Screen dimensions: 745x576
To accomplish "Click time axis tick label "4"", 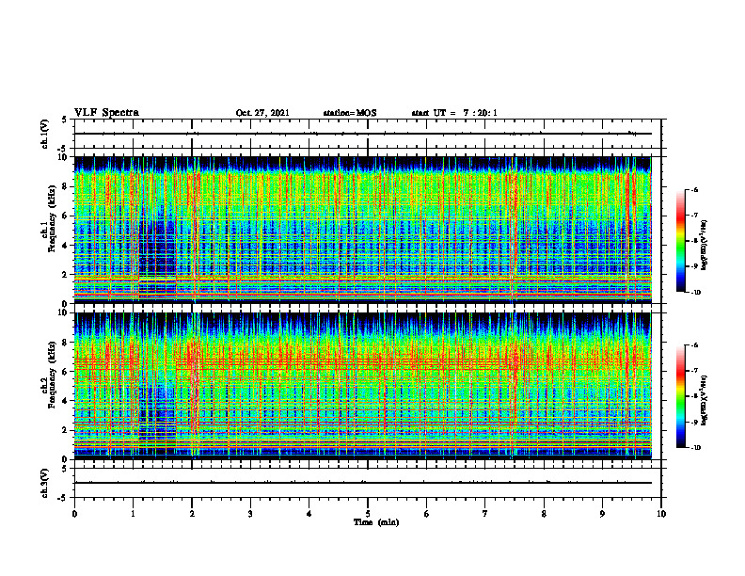I will tap(309, 514).
